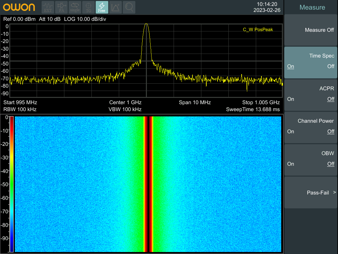Click the magnifier search icon
The height and width of the screenshot is (254, 338).
pyautogui.click(x=129, y=7)
